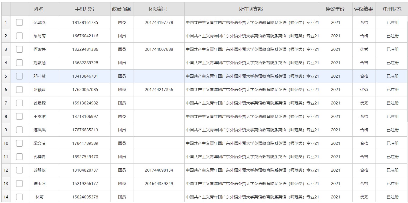
Task: Select row number 9 cell
Action: (x=6, y=130)
